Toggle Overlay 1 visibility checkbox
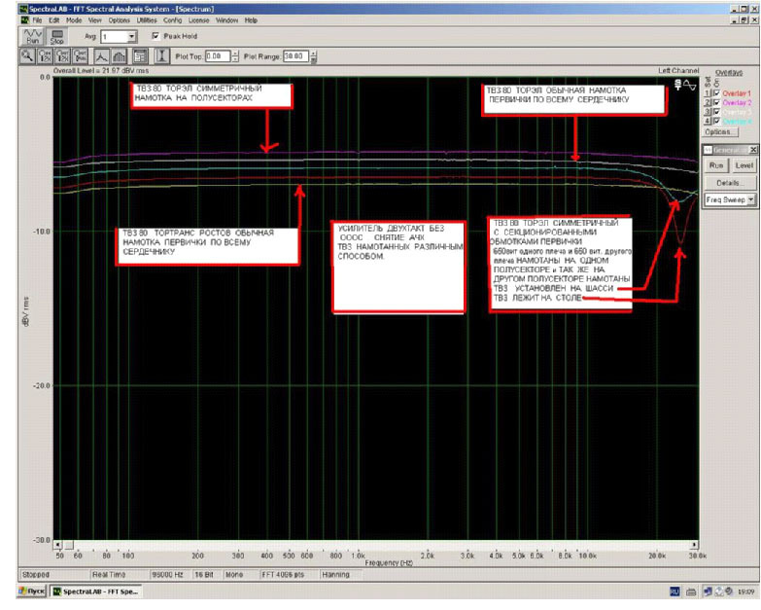This screenshot has width=761, height=610. (x=716, y=93)
